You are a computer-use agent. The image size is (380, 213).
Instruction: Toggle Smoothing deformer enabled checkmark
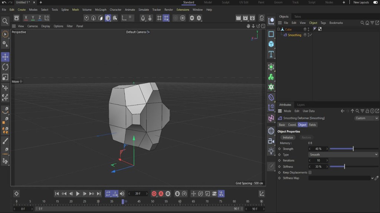pyautogui.click(x=311, y=35)
